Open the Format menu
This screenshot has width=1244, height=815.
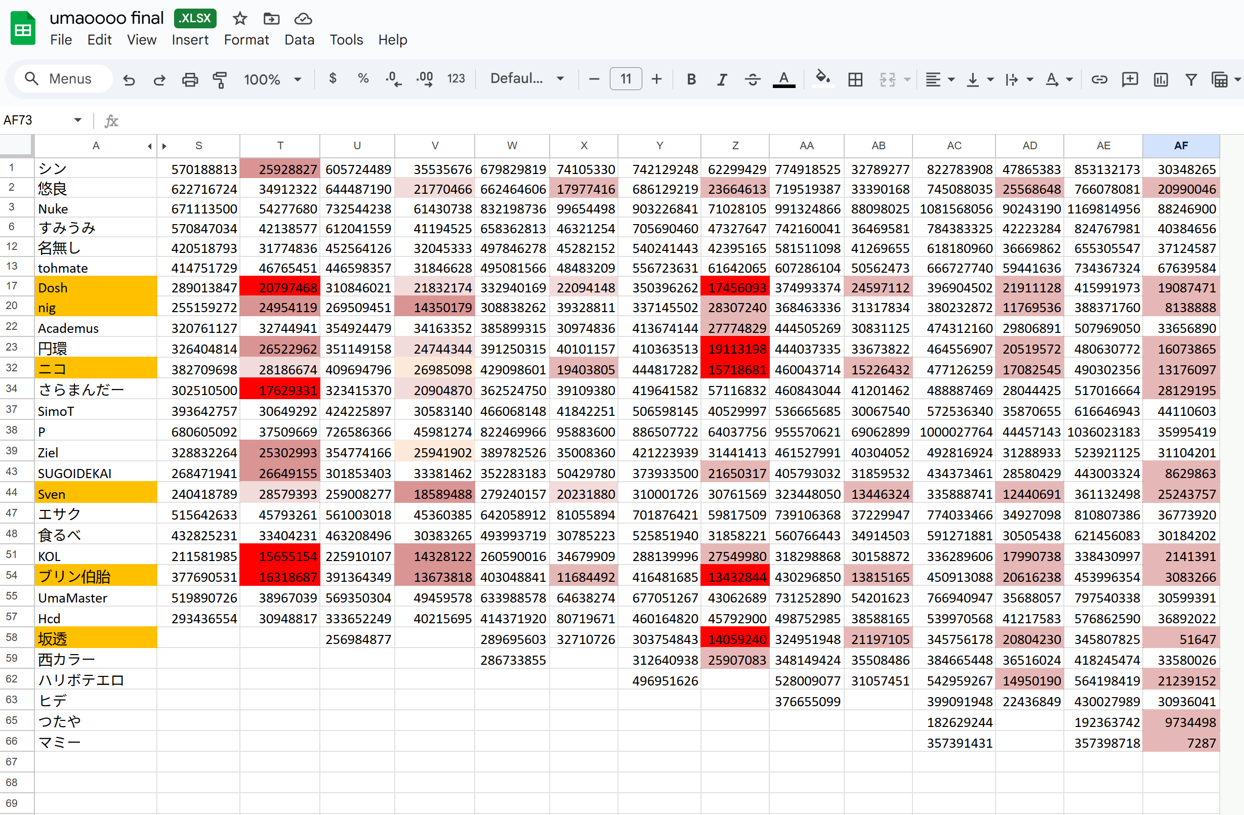point(246,39)
